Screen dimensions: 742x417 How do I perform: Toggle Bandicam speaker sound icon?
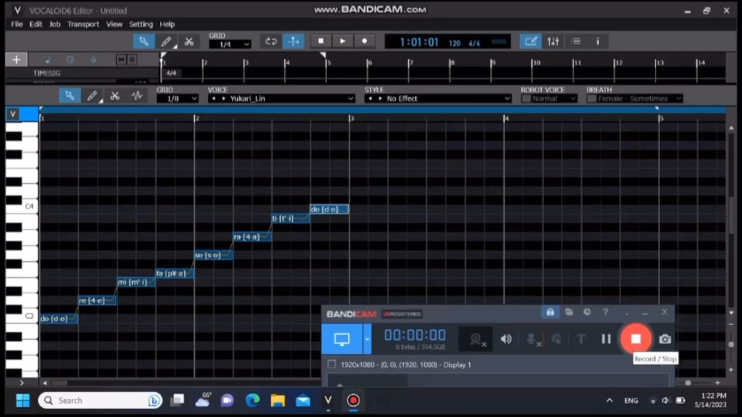point(505,339)
